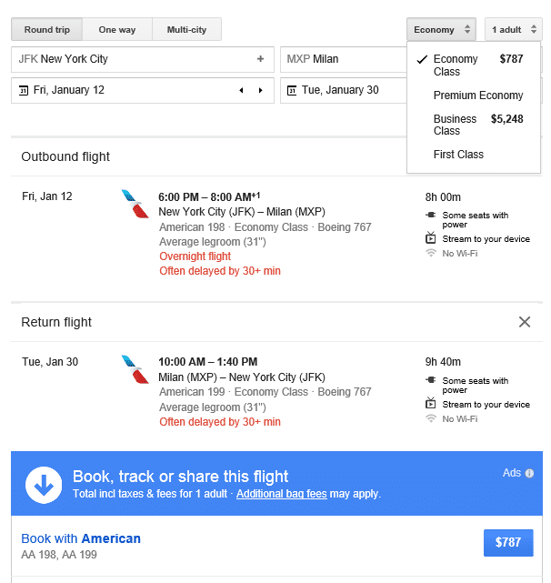
Task: Click the return date calendar icon
Action: point(291,90)
